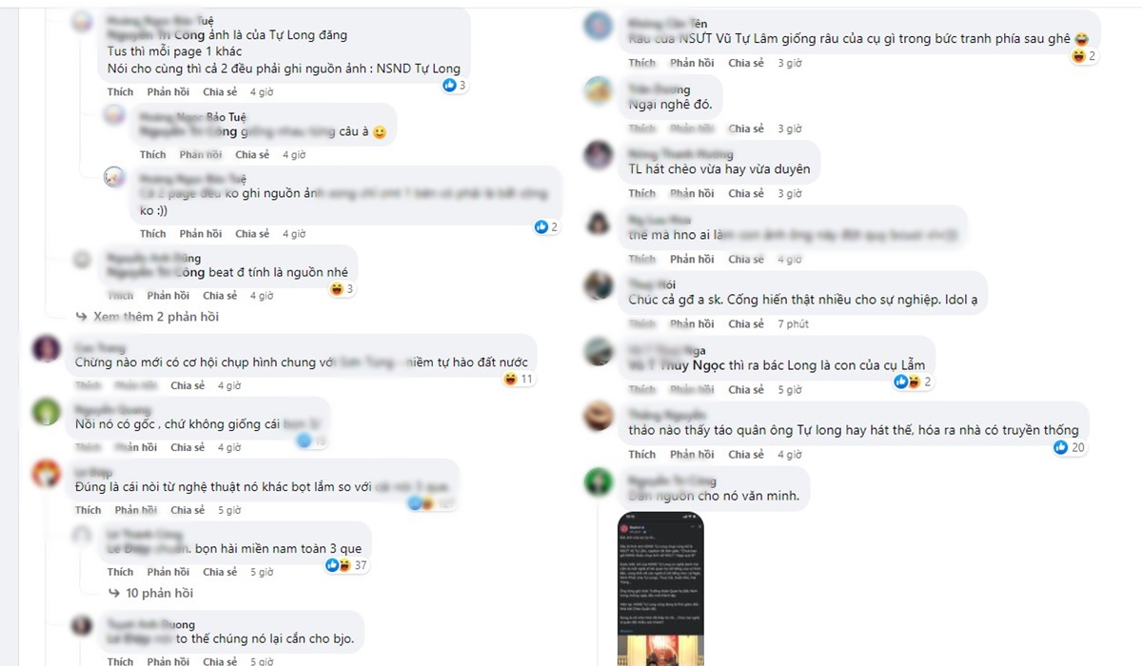View 11 haha reactions on "niềm tự hào đất nước"

tap(519, 380)
